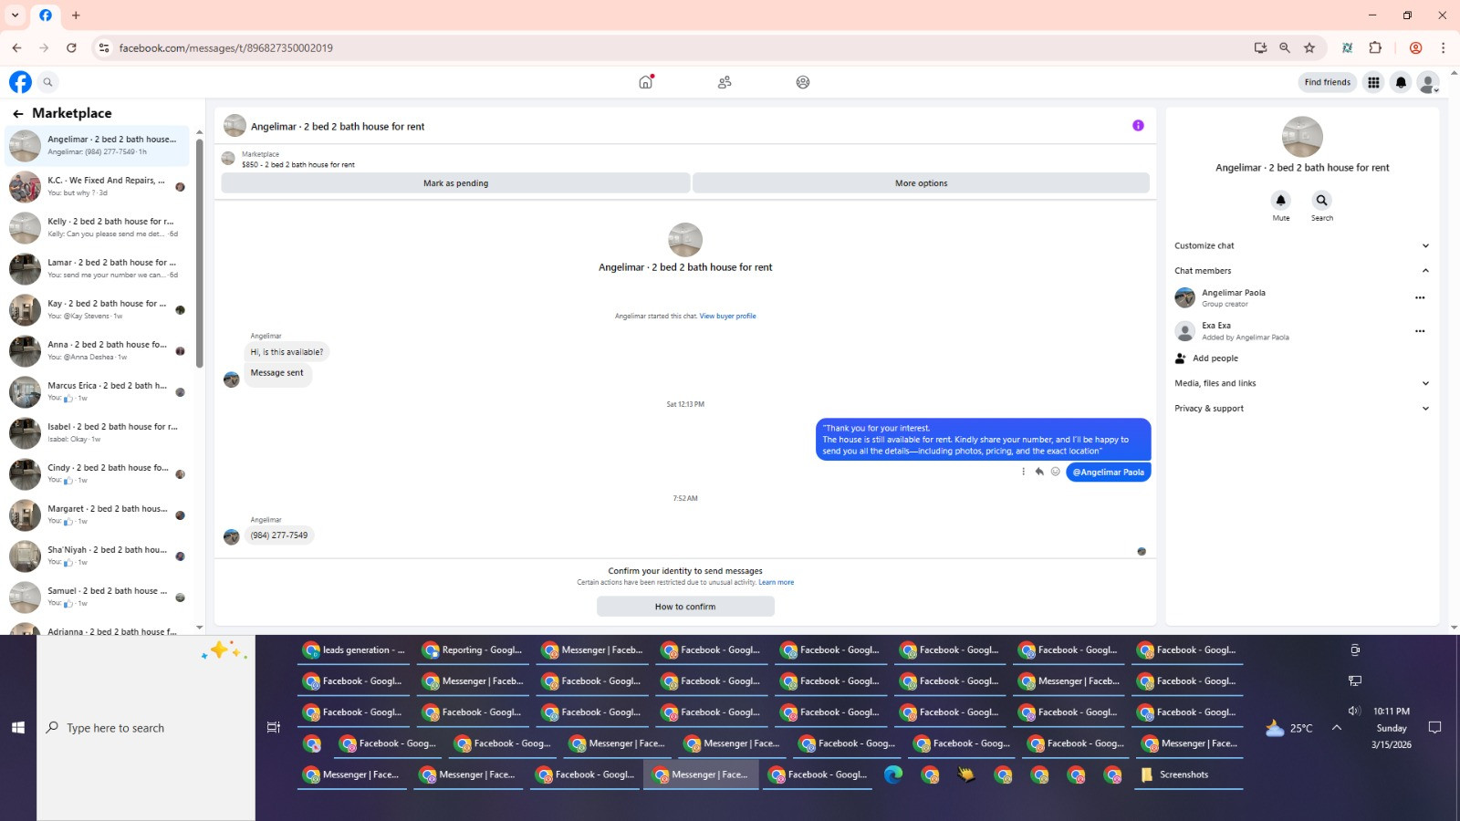Screen dimensions: 1460x821
Task: Click the How to confirm button
Action: (x=685, y=607)
